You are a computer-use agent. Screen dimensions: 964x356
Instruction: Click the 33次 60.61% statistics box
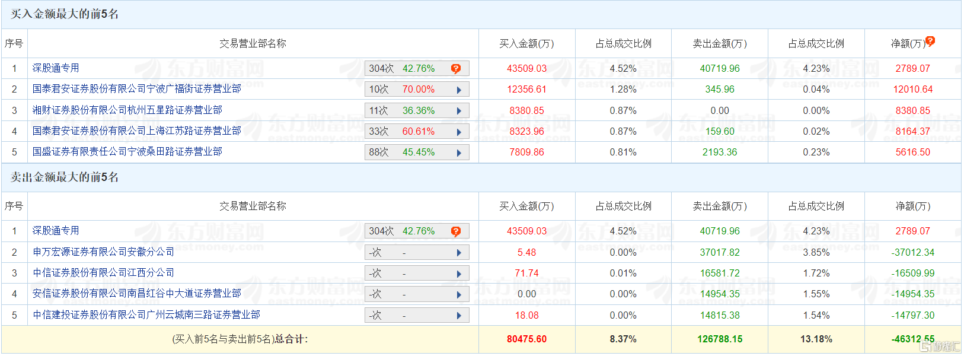(417, 131)
